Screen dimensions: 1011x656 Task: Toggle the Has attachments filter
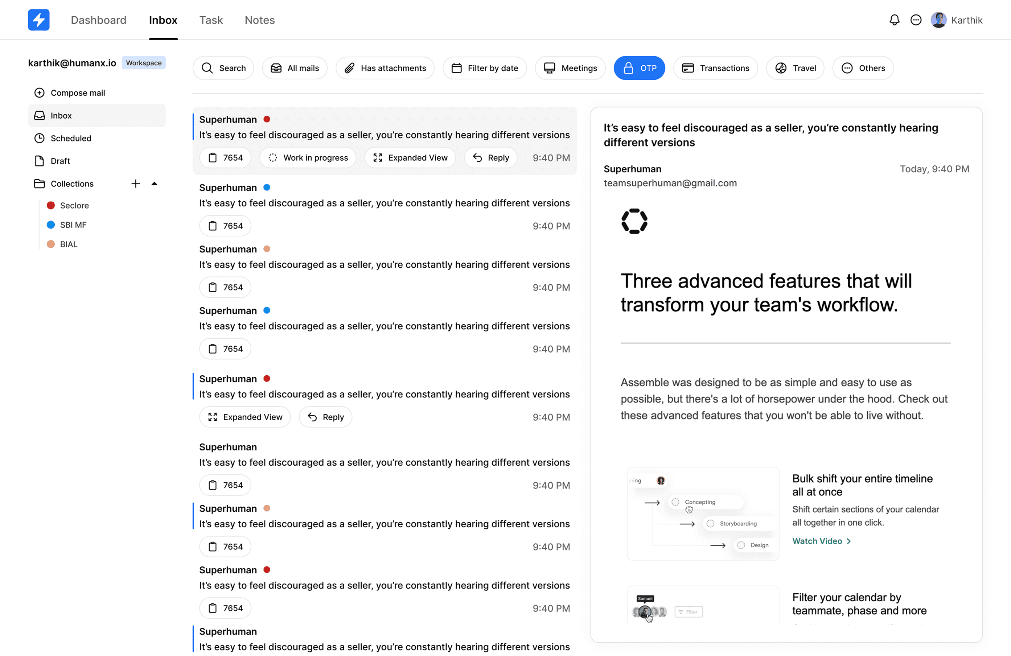click(x=385, y=68)
